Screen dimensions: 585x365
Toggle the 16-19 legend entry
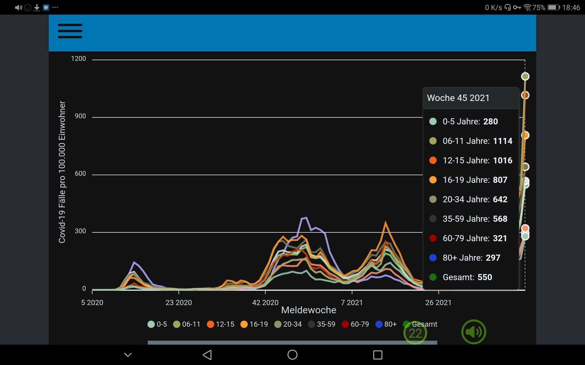[x=254, y=324]
